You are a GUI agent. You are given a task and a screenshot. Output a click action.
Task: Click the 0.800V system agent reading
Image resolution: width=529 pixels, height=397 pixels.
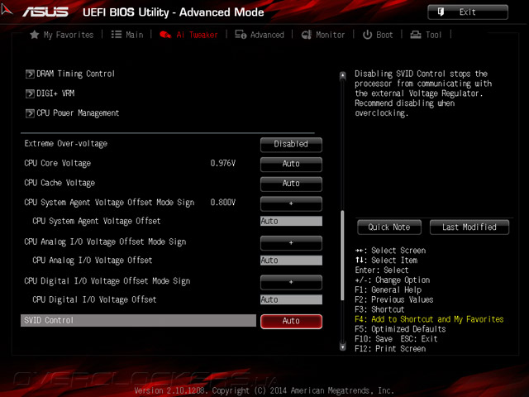pyautogui.click(x=223, y=203)
